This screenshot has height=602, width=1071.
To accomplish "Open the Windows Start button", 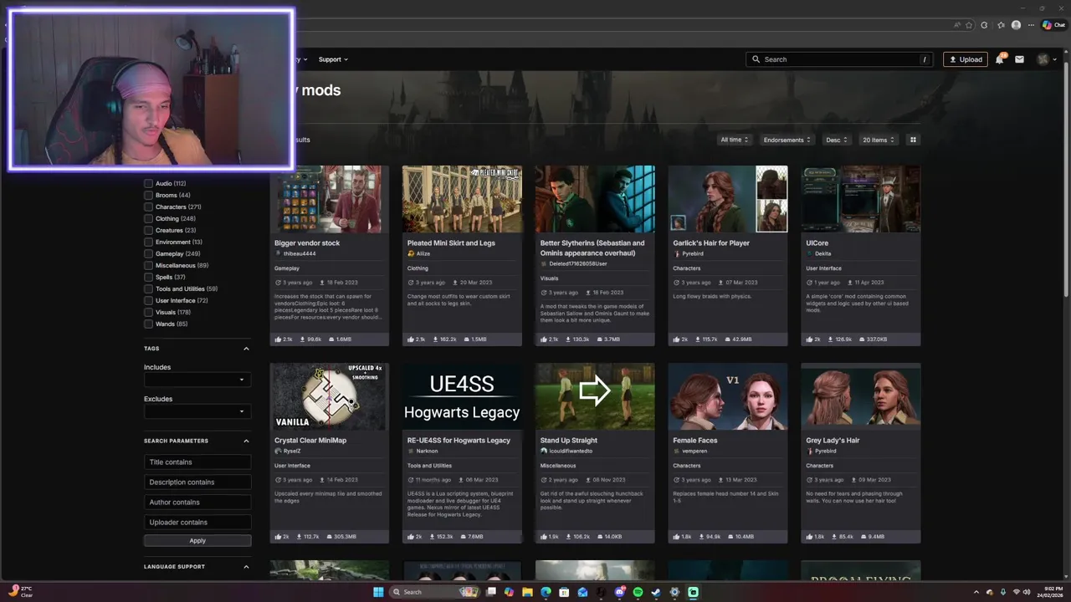I will (378, 592).
